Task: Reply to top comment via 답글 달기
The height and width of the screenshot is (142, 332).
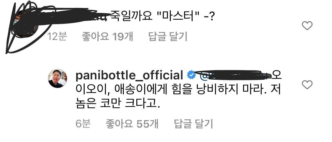Action: tap(168, 37)
